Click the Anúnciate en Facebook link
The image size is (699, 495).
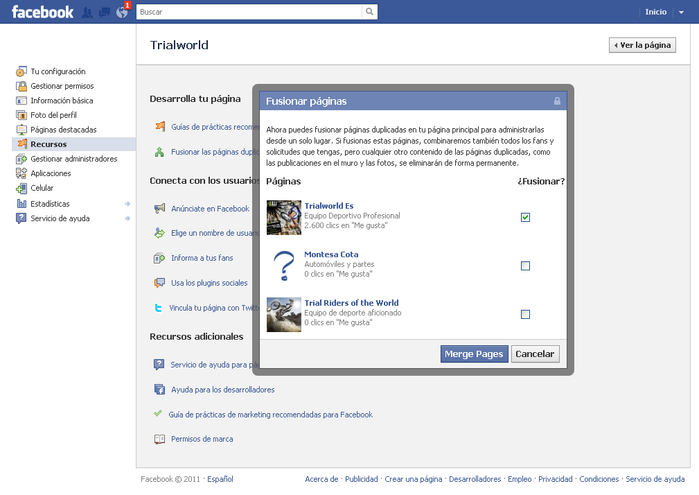click(211, 209)
